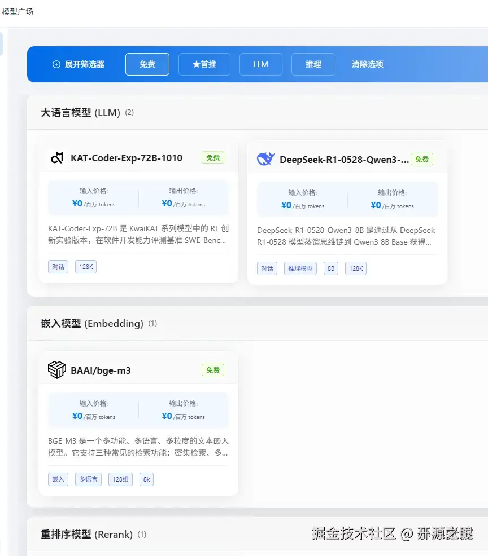This screenshot has width=488, height=556.
Task: Click the BGE-M3 description text
Action: (x=138, y=447)
